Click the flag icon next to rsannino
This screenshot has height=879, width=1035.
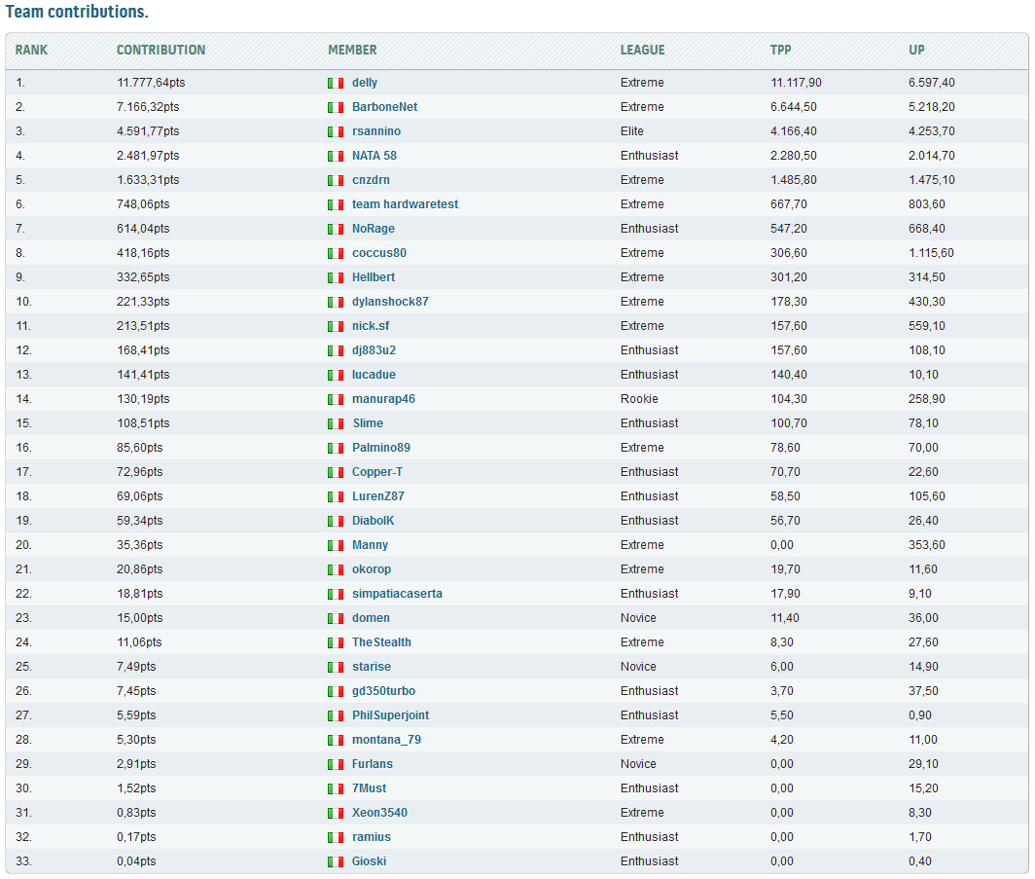[336, 132]
